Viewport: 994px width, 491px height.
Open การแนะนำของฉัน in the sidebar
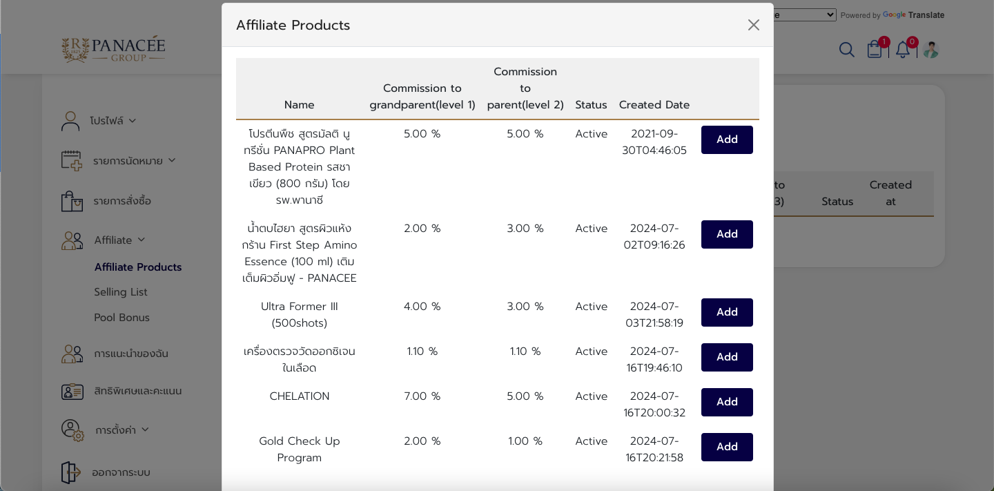131,354
